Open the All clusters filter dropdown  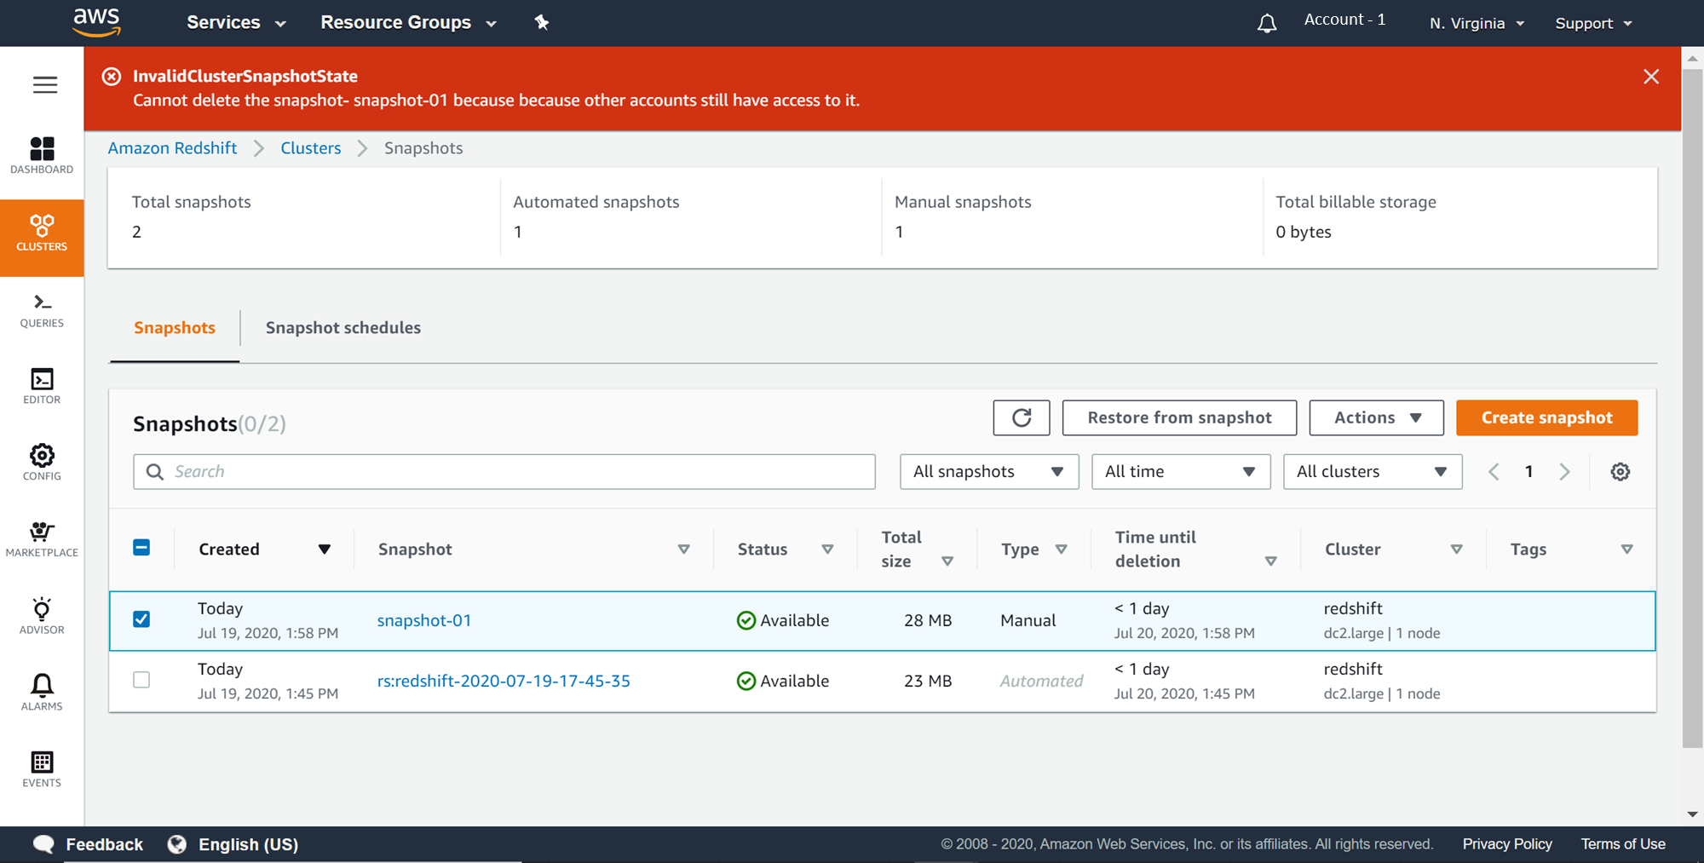[x=1372, y=472]
